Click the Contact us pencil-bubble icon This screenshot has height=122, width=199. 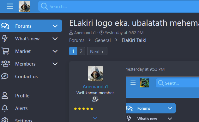point(5,76)
